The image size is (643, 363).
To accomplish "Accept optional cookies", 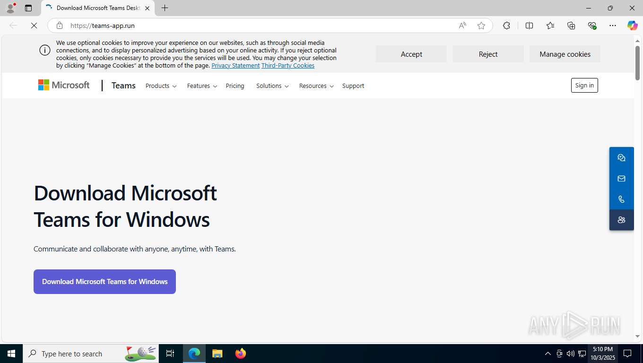I will [411, 54].
